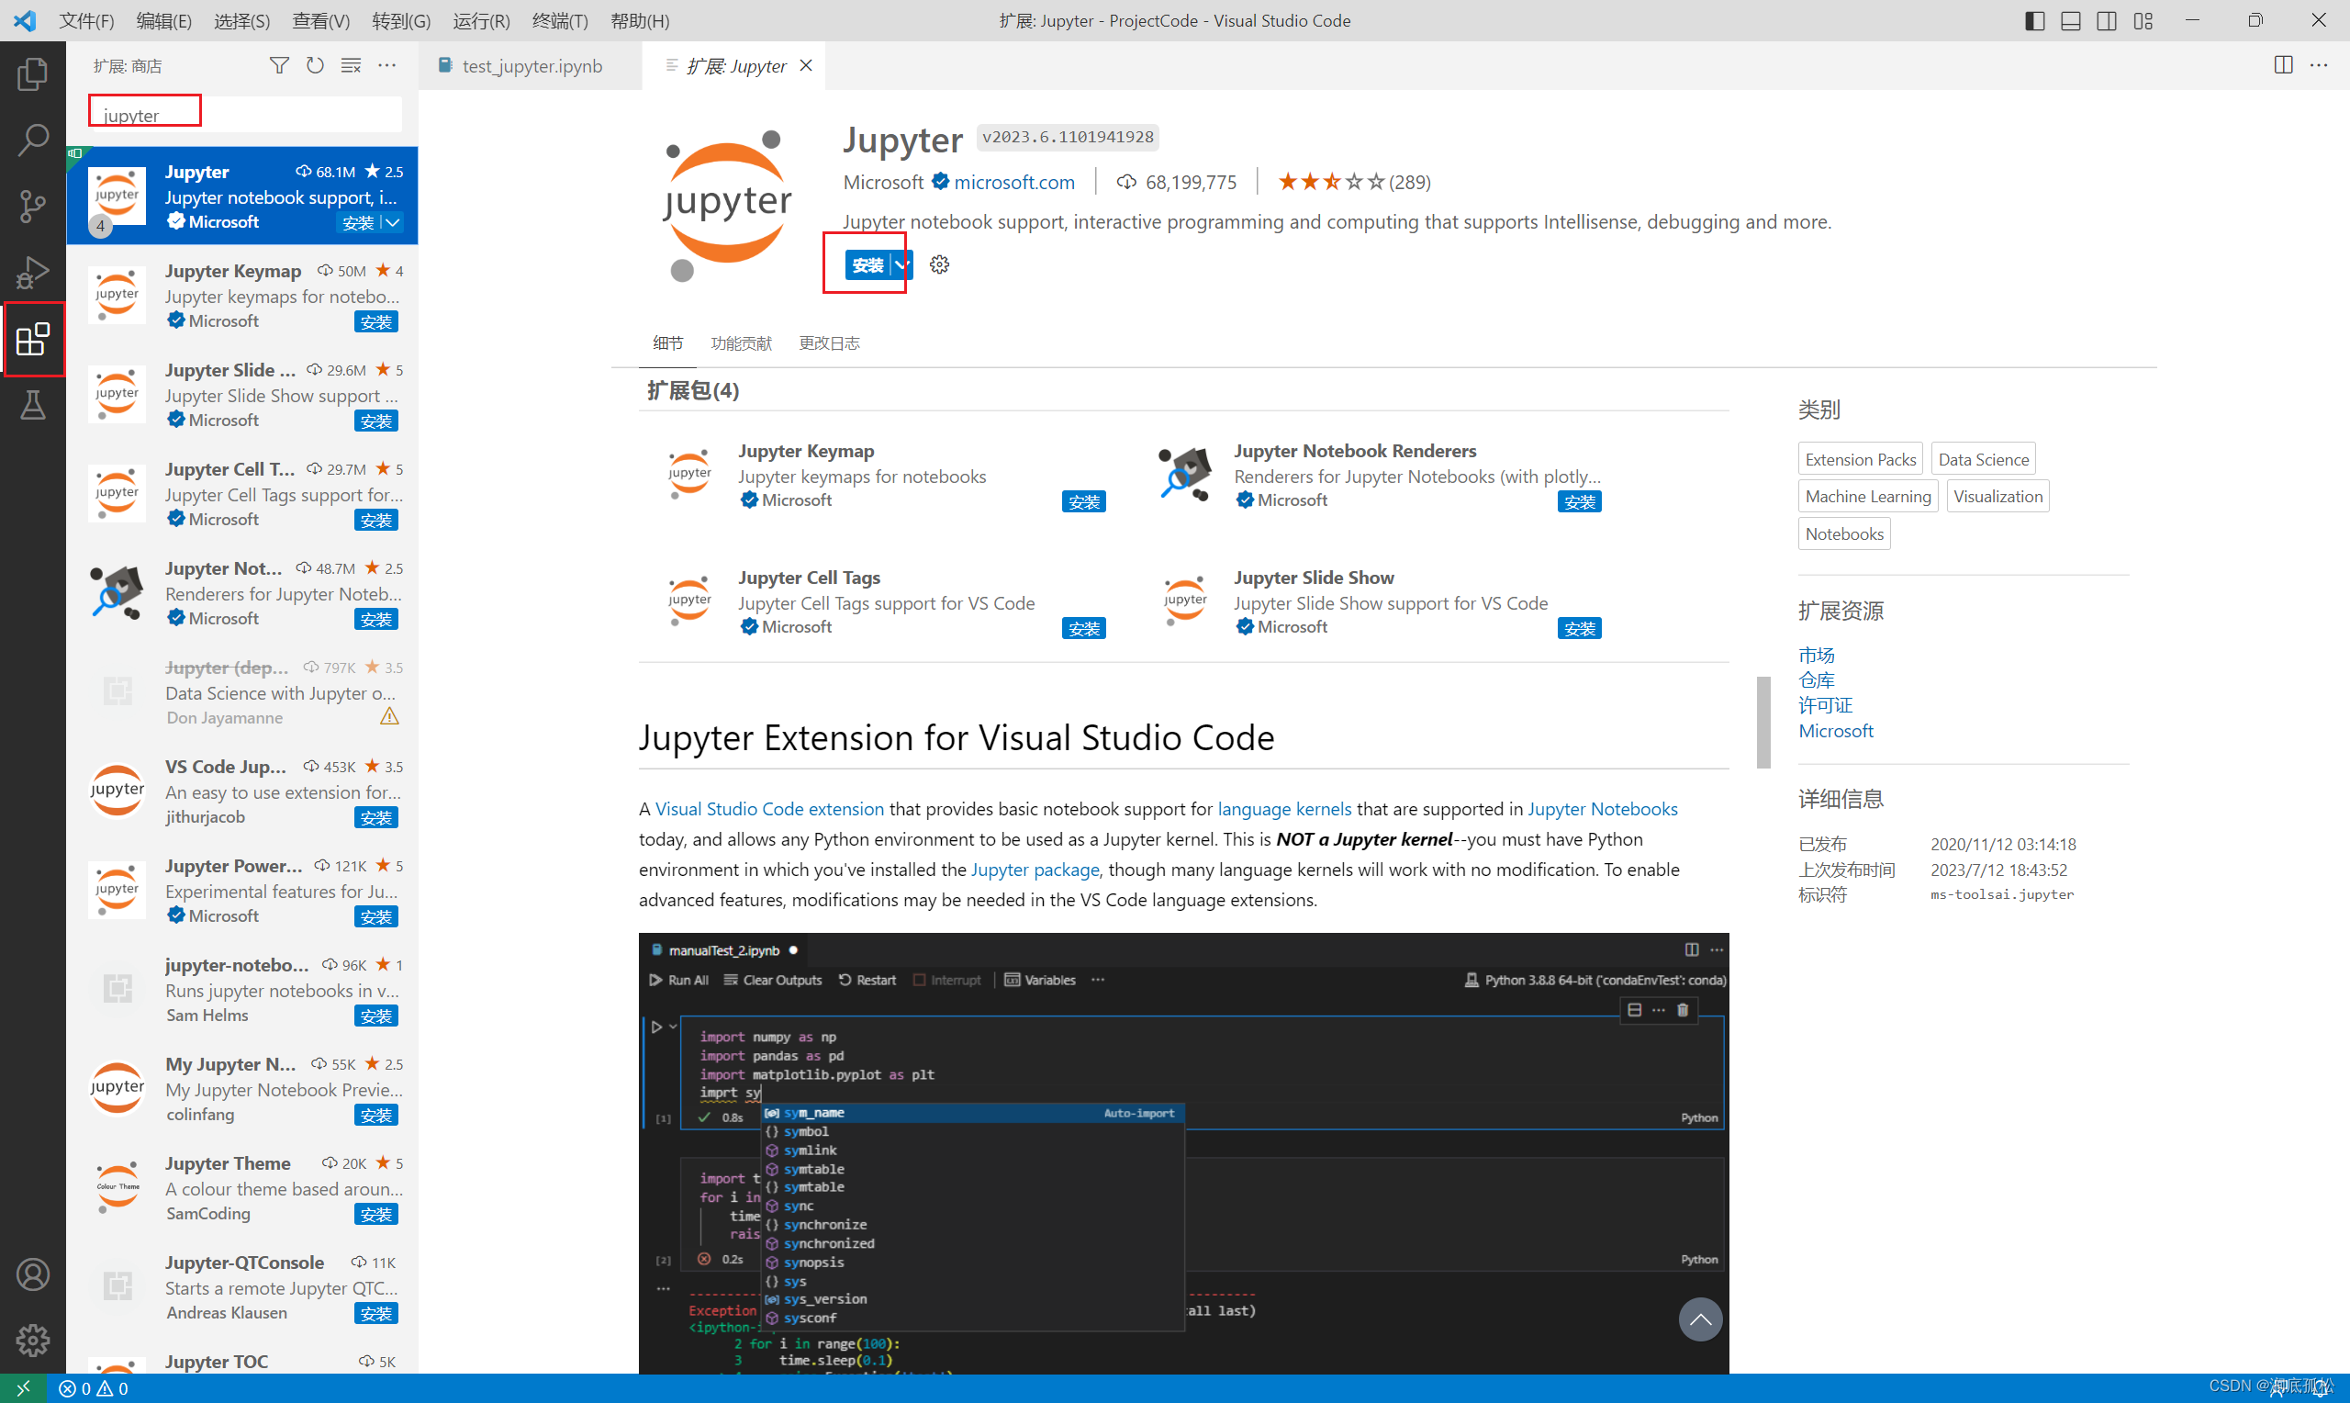
Task: Toggle the bottom panel layout button
Action: [x=2070, y=21]
